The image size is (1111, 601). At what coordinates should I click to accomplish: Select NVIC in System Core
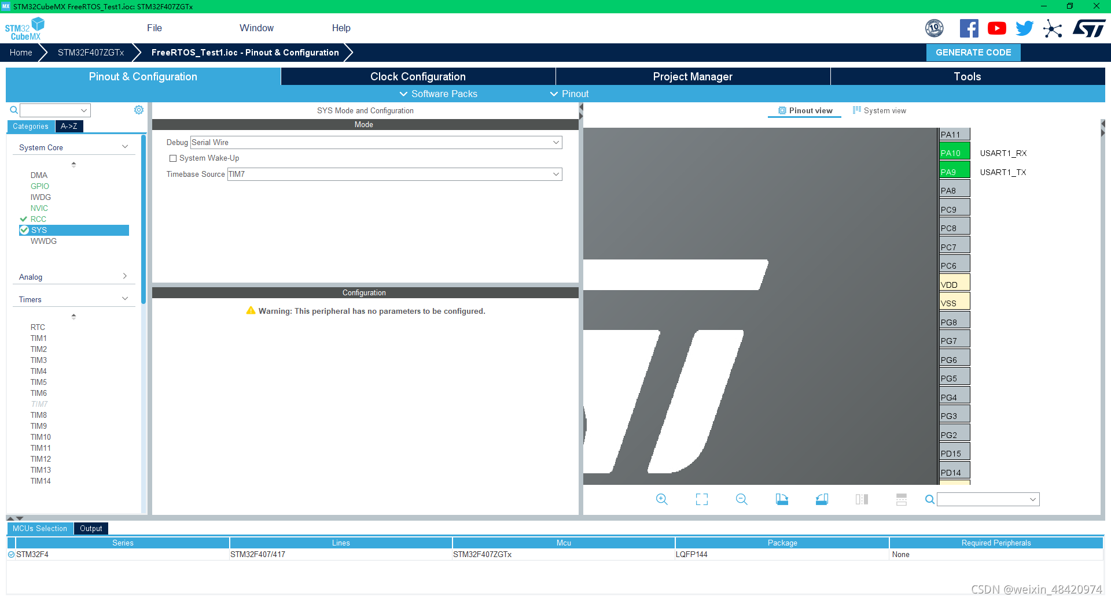coord(39,208)
